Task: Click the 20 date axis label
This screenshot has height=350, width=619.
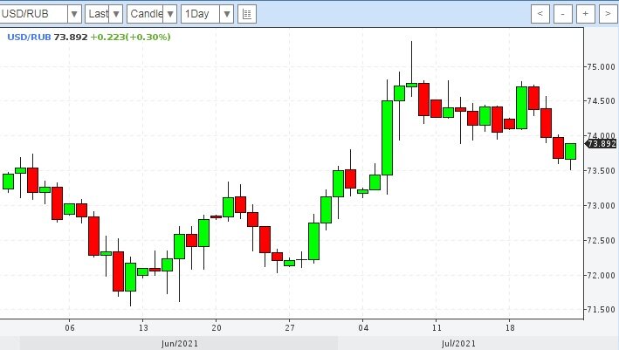Action: click(217, 327)
